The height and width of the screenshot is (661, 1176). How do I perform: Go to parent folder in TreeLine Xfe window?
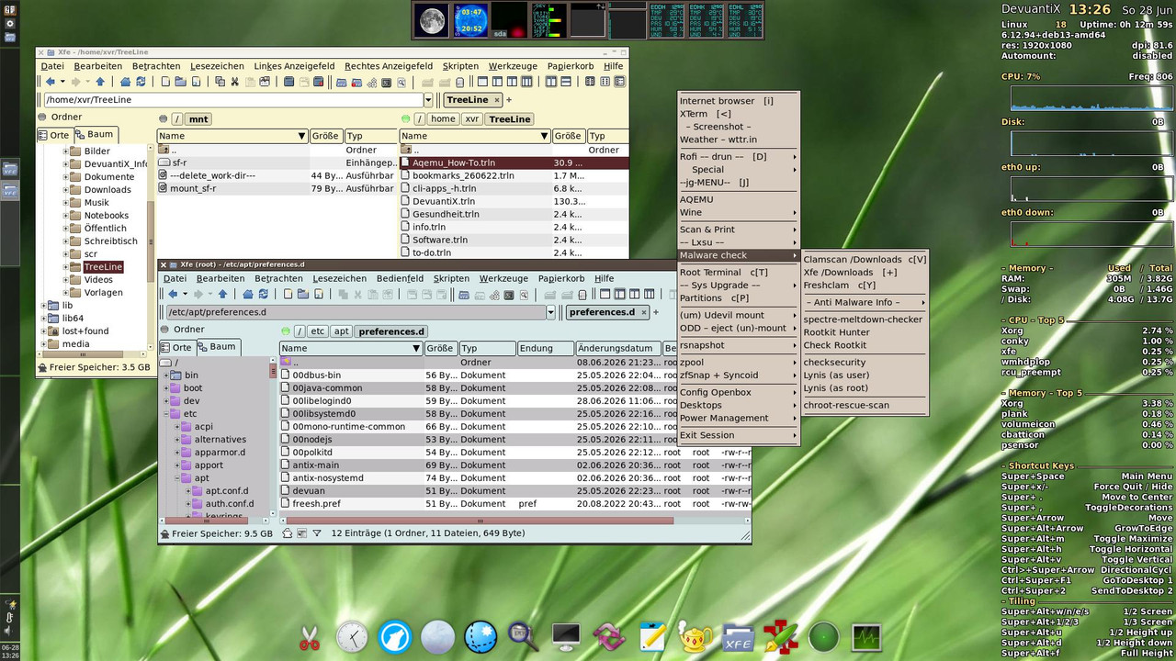100,82
